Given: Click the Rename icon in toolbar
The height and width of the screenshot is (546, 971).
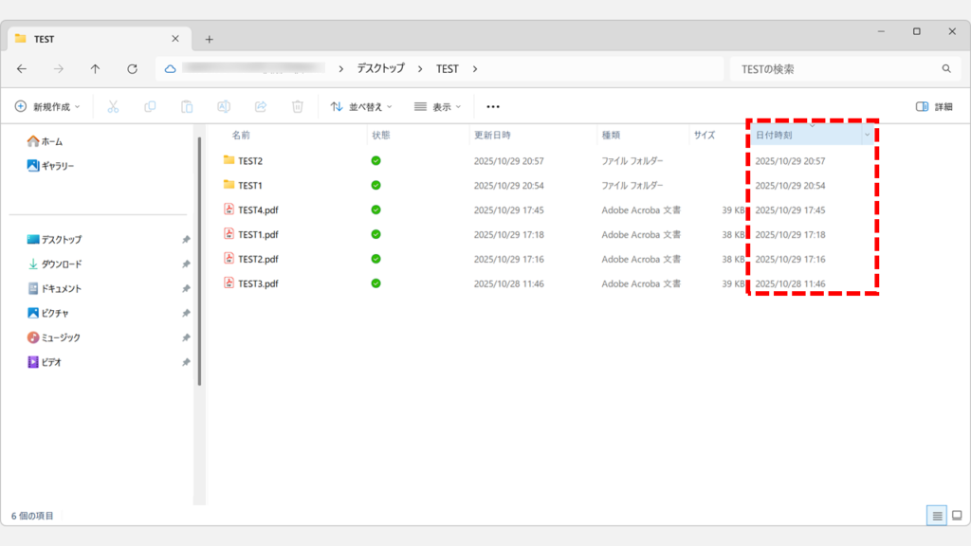Looking at the screenshot, I should click(224, 107).
